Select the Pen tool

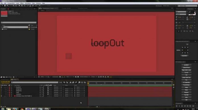pyautogui.click(x=22, y=6)
